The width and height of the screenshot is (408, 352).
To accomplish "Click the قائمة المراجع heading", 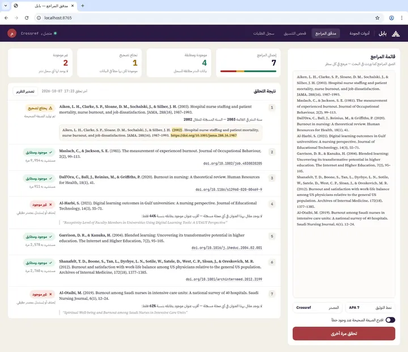I will [x=382, y=57].
